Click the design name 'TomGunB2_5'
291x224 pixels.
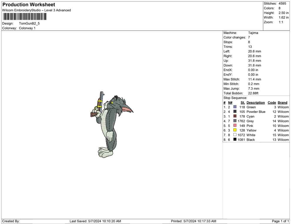[29, 24]
